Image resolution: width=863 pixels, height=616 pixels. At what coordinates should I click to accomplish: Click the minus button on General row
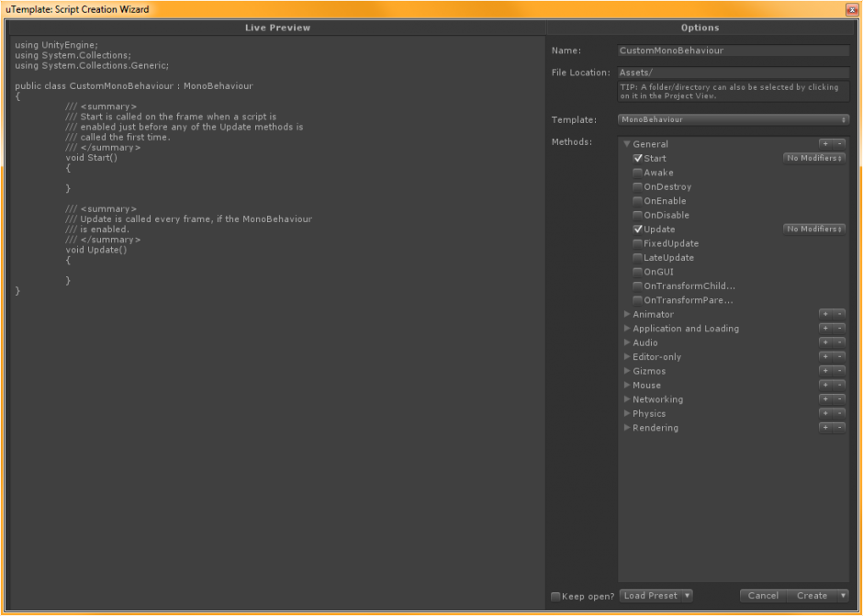point(839,144)
